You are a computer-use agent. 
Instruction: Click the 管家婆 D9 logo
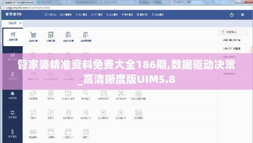[x=13, y=14]
